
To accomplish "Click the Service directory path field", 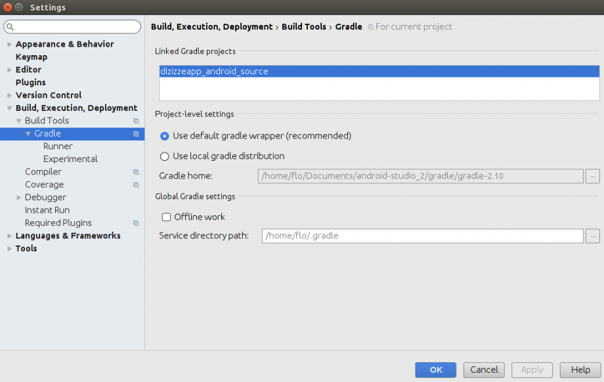I will tap(422, 236).
